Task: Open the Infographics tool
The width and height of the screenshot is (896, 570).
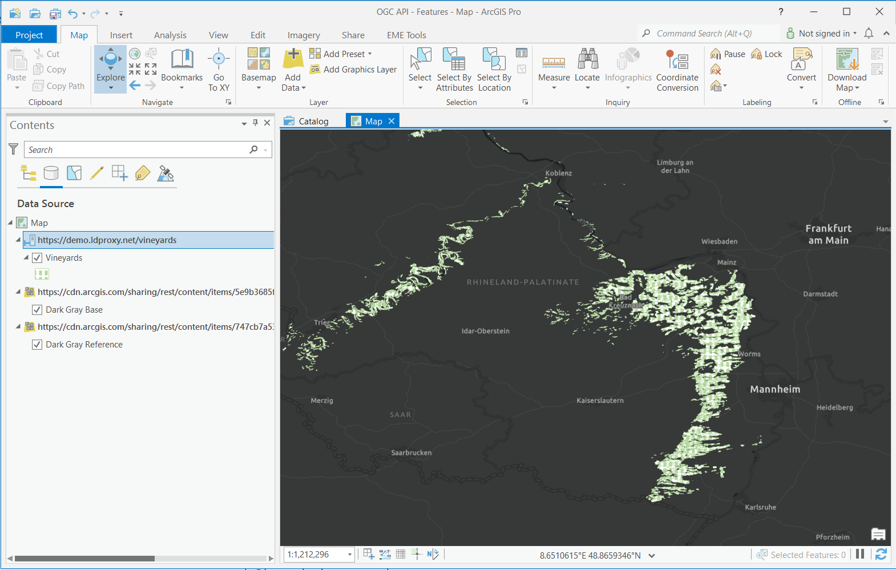Action: tap(628, 69)
